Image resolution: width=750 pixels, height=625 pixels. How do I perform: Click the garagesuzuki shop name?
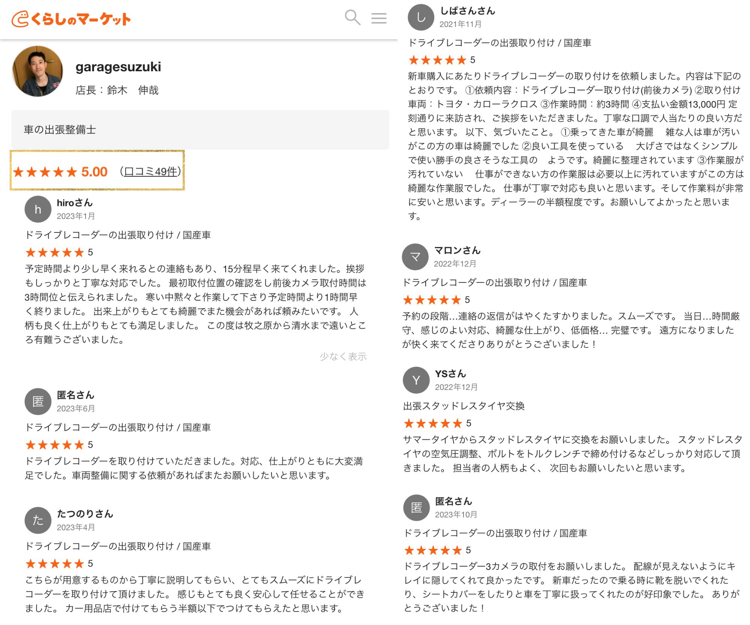(118, 67)
